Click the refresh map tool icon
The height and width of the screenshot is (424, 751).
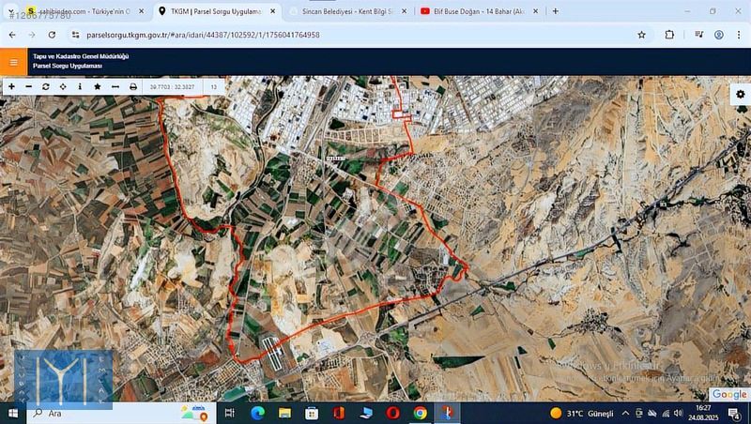45,86
